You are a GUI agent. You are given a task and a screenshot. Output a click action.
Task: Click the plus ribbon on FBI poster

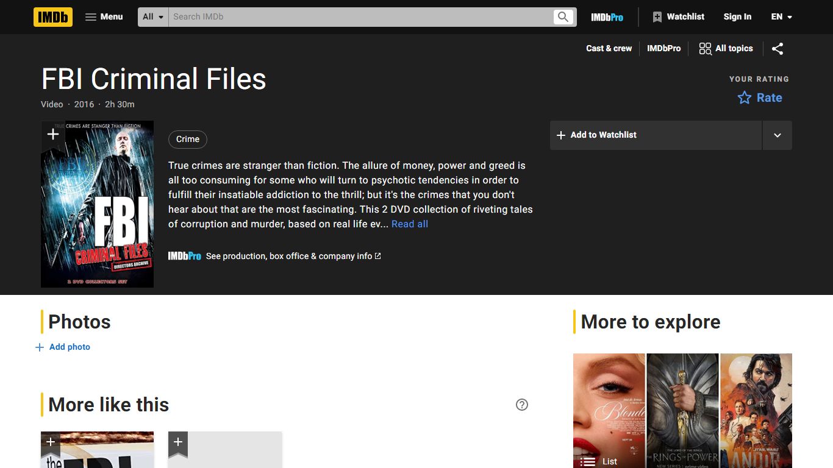(53, 135)
